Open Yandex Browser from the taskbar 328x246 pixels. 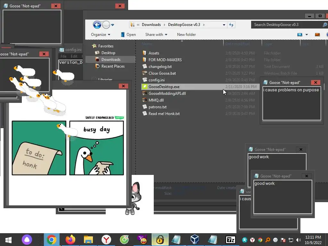(x=106, y=240)
